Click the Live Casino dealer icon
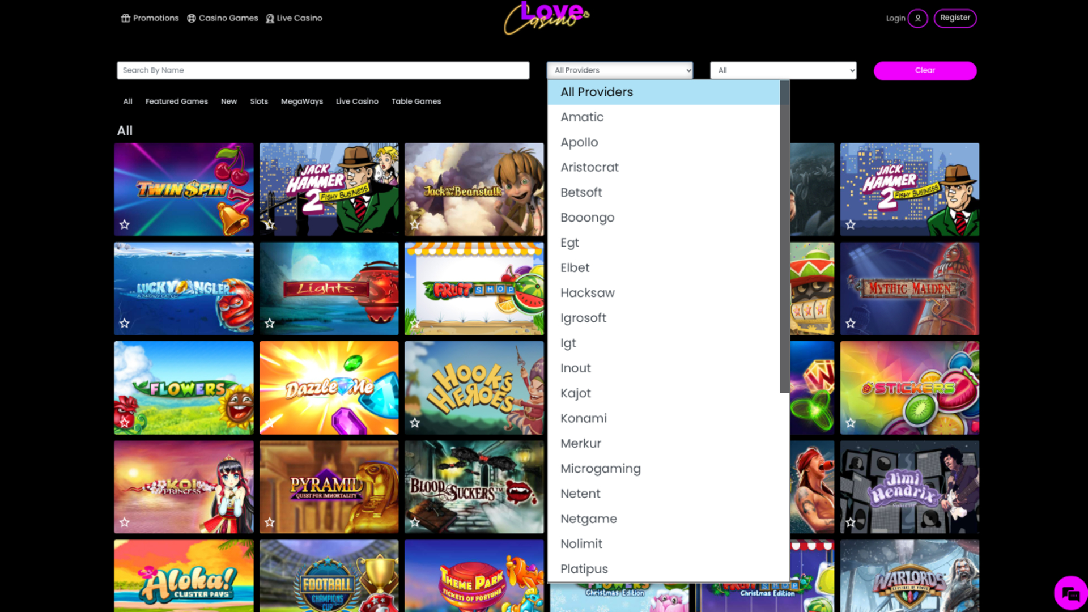The image size is (1088, 612). click(270, 18)
